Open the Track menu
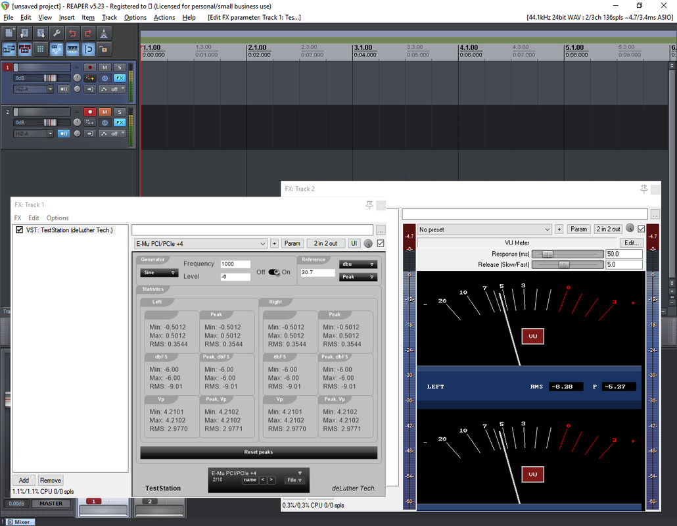This screenshot has height=526, width=677. coord(109,17)
